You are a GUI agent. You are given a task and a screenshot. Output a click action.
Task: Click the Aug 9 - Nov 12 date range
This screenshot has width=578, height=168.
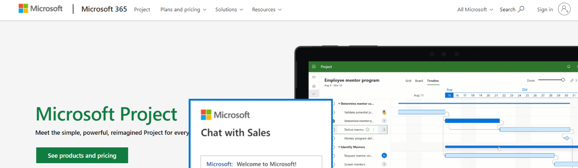tap(333, 85)
